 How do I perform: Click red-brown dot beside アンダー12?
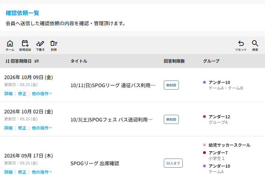pyautogui.click(x=204, y=117)
